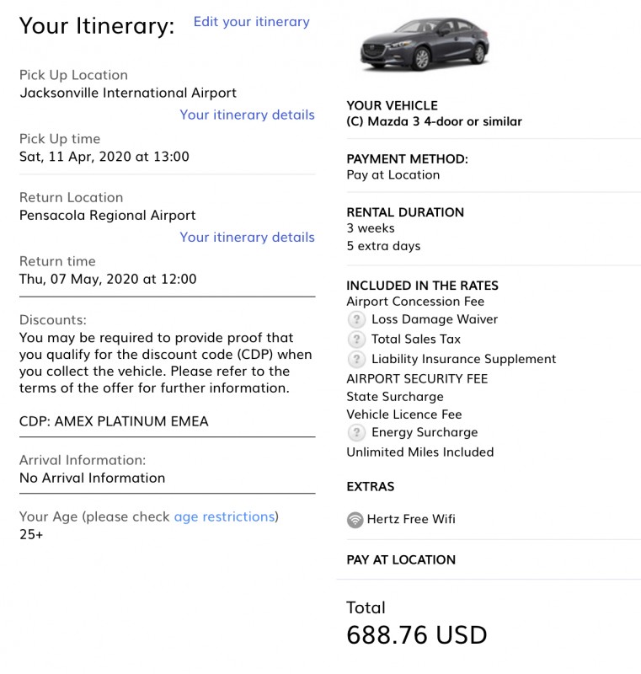Click the pick up time Sat, 11 Apr, 2020
641x674 pixels.
click(104, 157)
